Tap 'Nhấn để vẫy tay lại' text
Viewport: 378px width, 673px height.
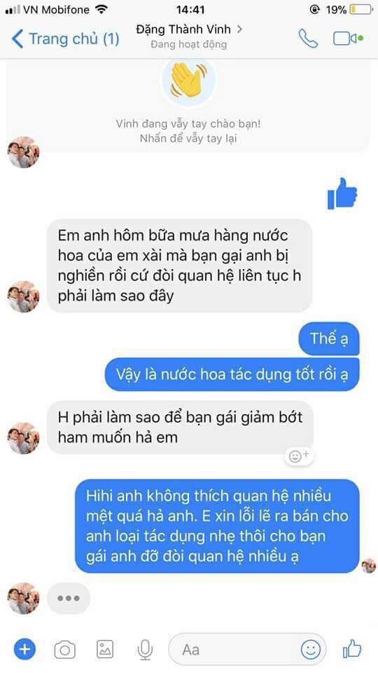click(188, 139)
